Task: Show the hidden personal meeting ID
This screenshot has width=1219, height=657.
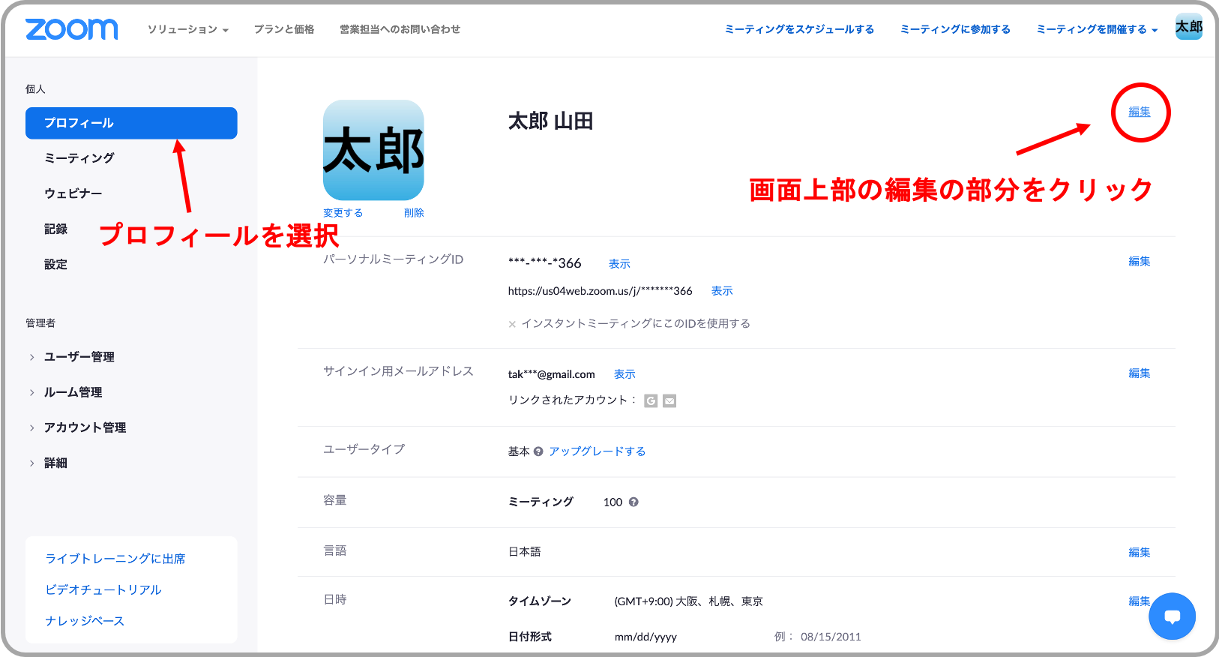Action: tap(619, 264)
